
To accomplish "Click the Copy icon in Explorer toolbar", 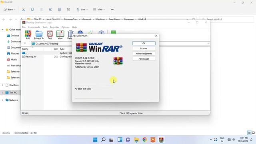I will (32, 10).
